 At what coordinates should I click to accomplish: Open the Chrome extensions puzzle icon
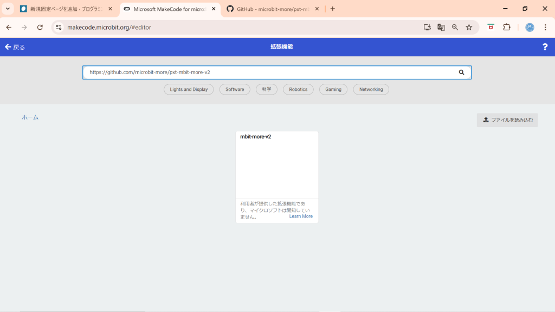coord(507,28)
